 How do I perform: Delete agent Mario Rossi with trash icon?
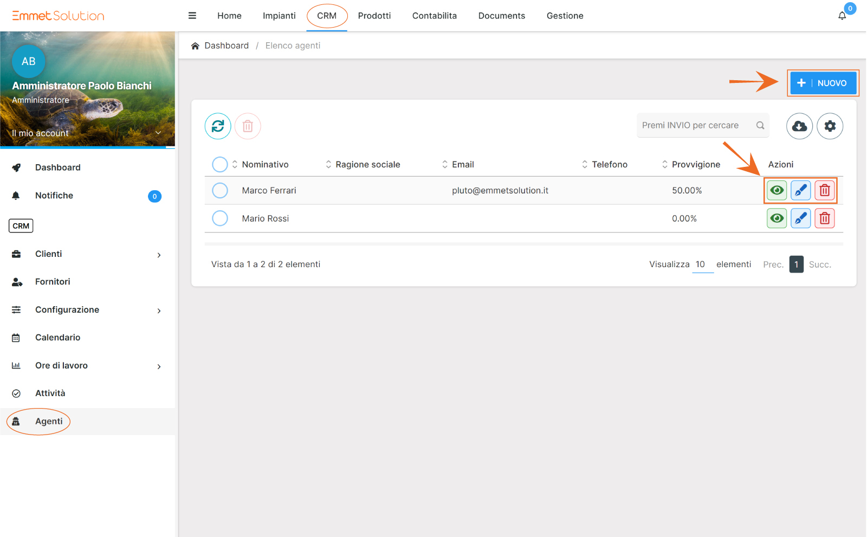point(824,218)
